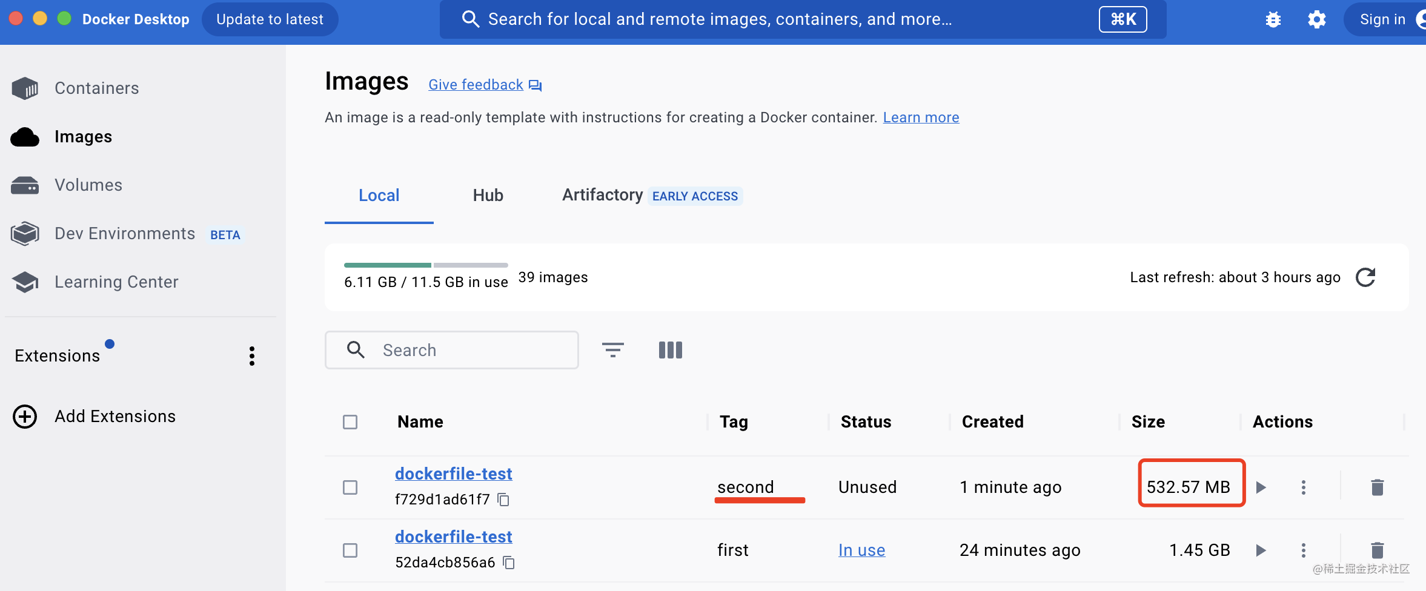Open the In use status link
The width and height of the screenshot is (1426, 591).
coord(861,550)
